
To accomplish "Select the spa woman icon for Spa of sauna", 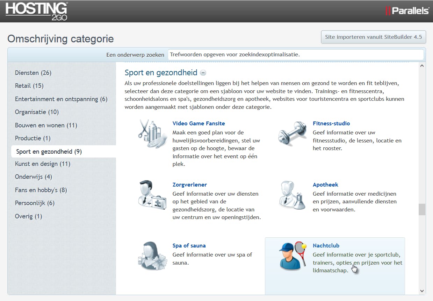I will pyautogui.click(x=153, y=256).
